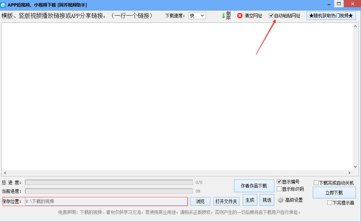The width and height of the screenshot is (361, 222).
Task: Click ★随机获取热门视频★ button
Action: point(331,16)
